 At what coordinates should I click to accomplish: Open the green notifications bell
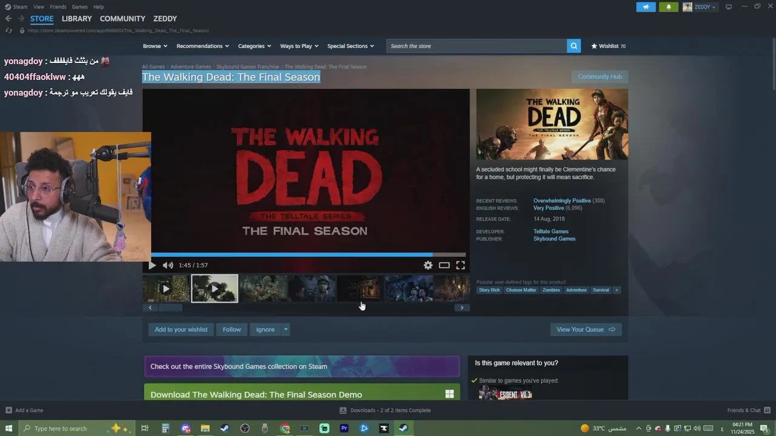click(x=669, y=7)
